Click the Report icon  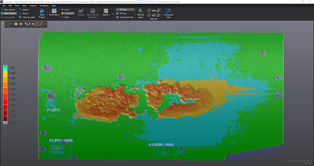tap(106, 11)
